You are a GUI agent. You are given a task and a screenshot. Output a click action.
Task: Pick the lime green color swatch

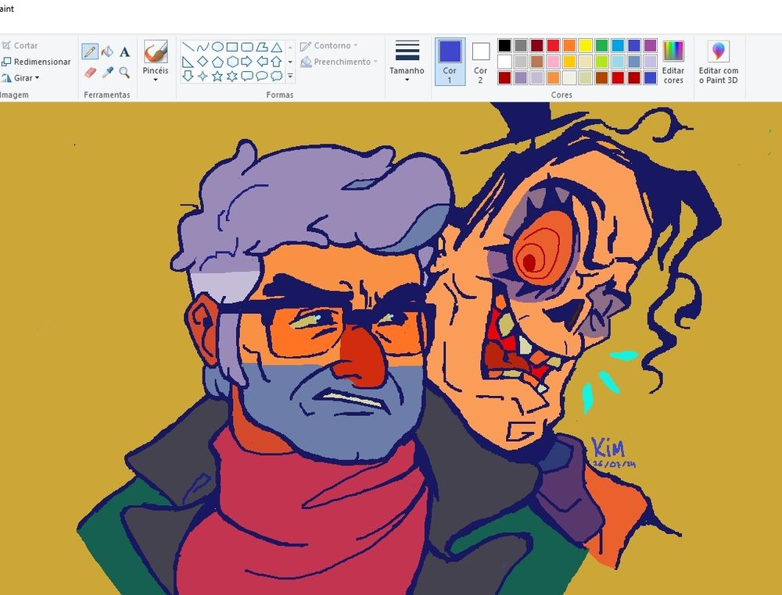click(601, 62)
